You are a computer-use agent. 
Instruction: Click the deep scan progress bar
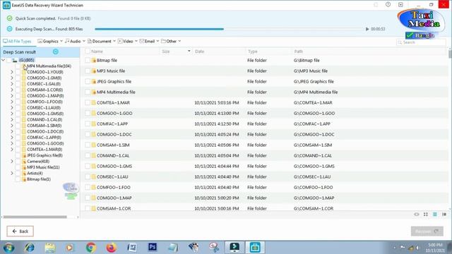click(230, 29)
